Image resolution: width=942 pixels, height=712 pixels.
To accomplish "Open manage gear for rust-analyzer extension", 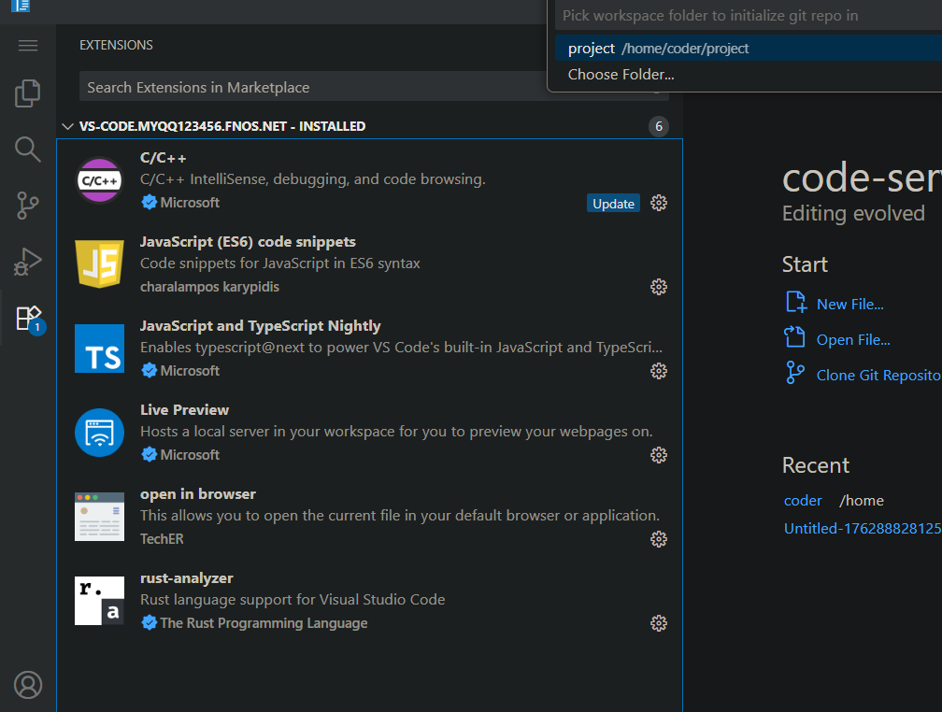I will (659, 623).
